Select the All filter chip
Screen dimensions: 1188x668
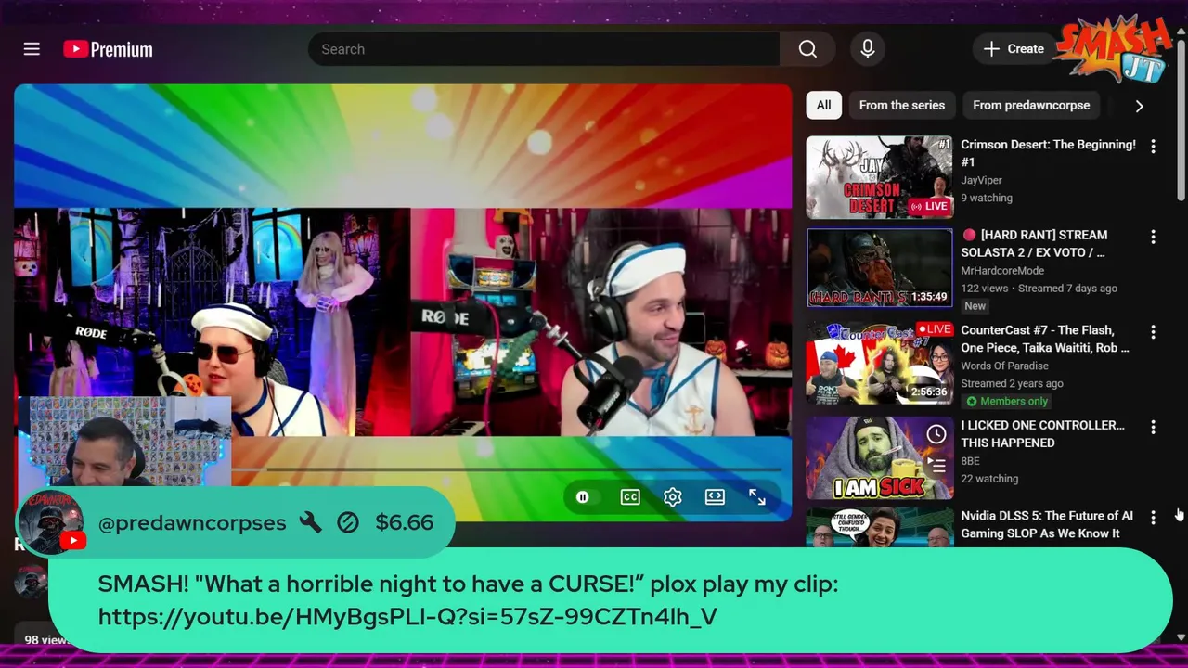pyautogui.click(x=823, y=105)
